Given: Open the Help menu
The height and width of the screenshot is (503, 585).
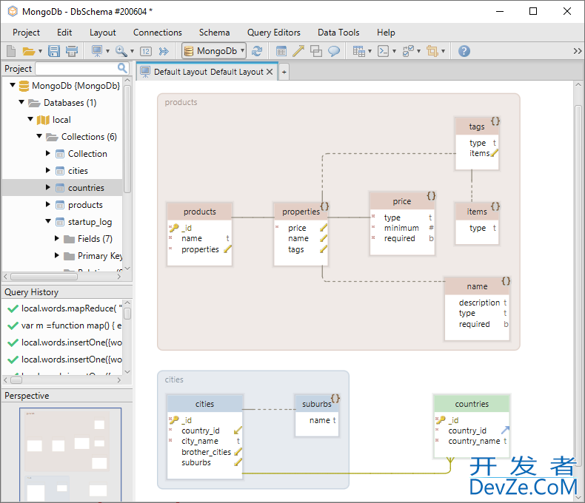Looking at the screenshot, I should 386,33.
